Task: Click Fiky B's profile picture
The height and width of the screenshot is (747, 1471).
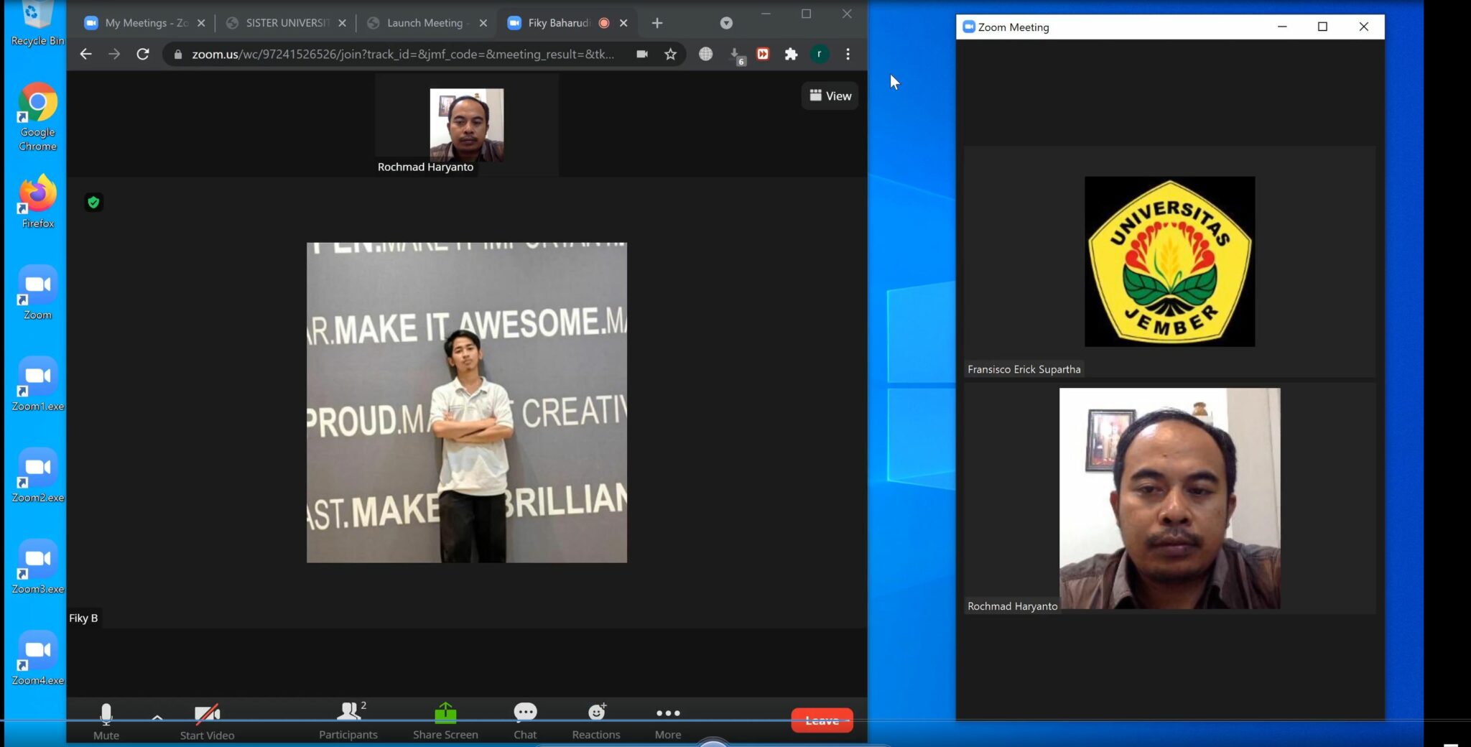Action: 467,402
